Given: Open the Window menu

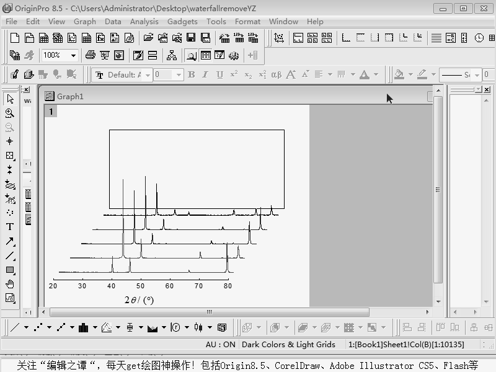Looking at the screenshot, I should pyautogui.click(x=283, y=22).
